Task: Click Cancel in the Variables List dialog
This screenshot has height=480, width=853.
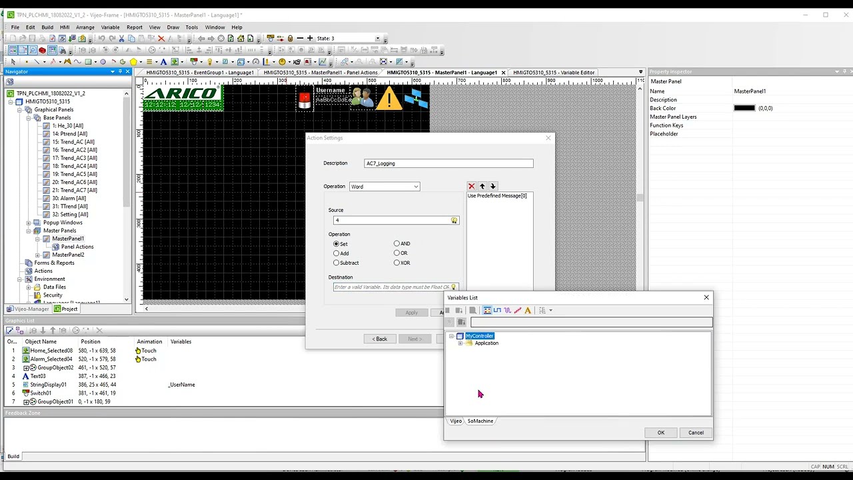Action: (x=696, y=433)
